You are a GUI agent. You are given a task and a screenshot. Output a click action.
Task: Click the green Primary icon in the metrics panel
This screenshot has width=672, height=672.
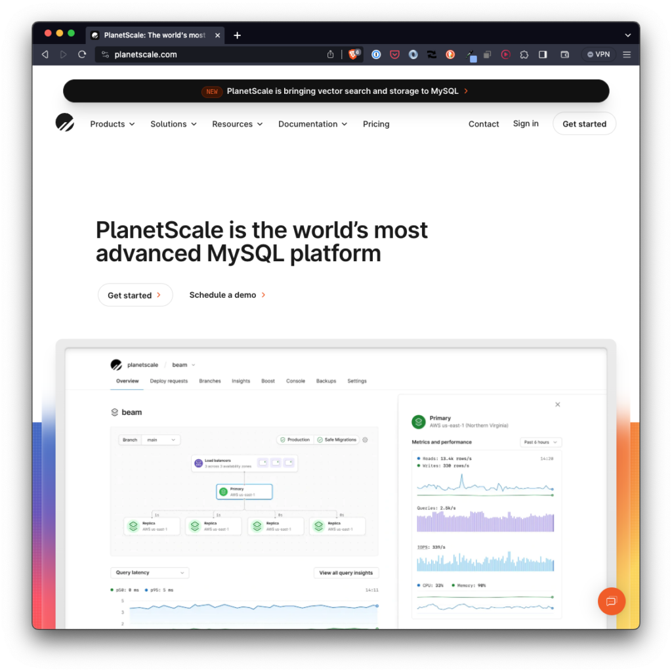tap(418, 421)
